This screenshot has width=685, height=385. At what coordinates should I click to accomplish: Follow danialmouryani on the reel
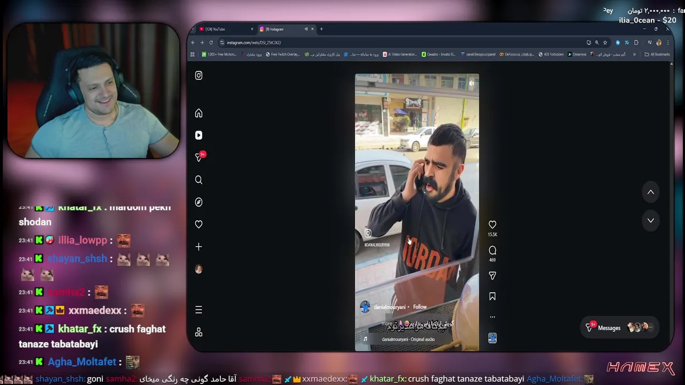coord(420,307)
